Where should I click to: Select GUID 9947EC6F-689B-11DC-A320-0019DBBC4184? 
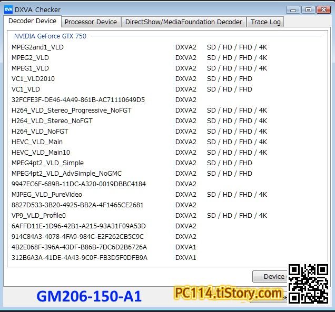tap(104, 184)
